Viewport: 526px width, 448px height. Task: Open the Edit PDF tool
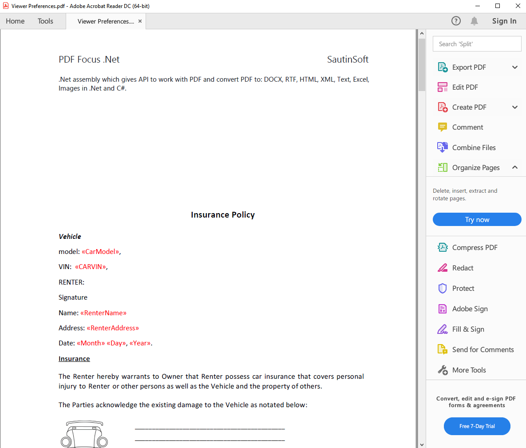click(x=465, y=87)
